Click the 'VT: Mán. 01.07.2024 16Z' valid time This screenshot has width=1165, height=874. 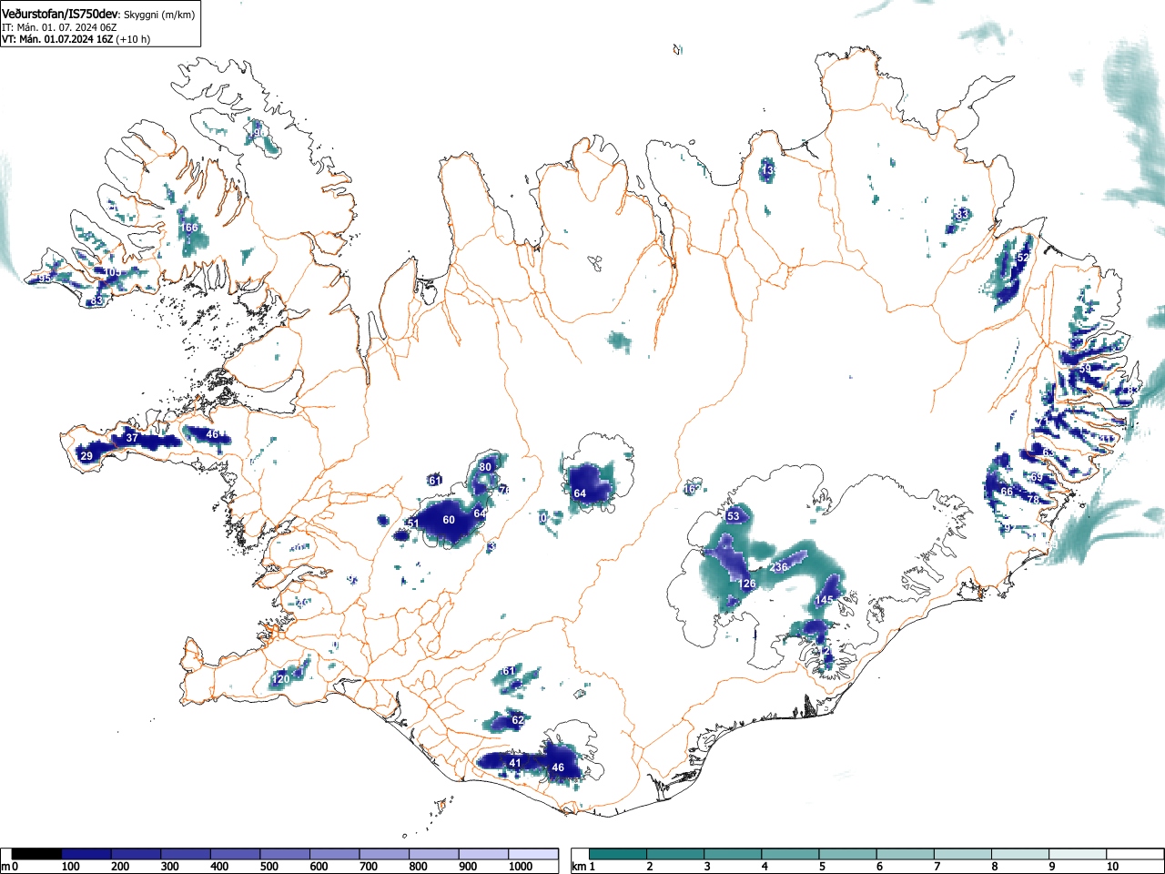point(57,39)
